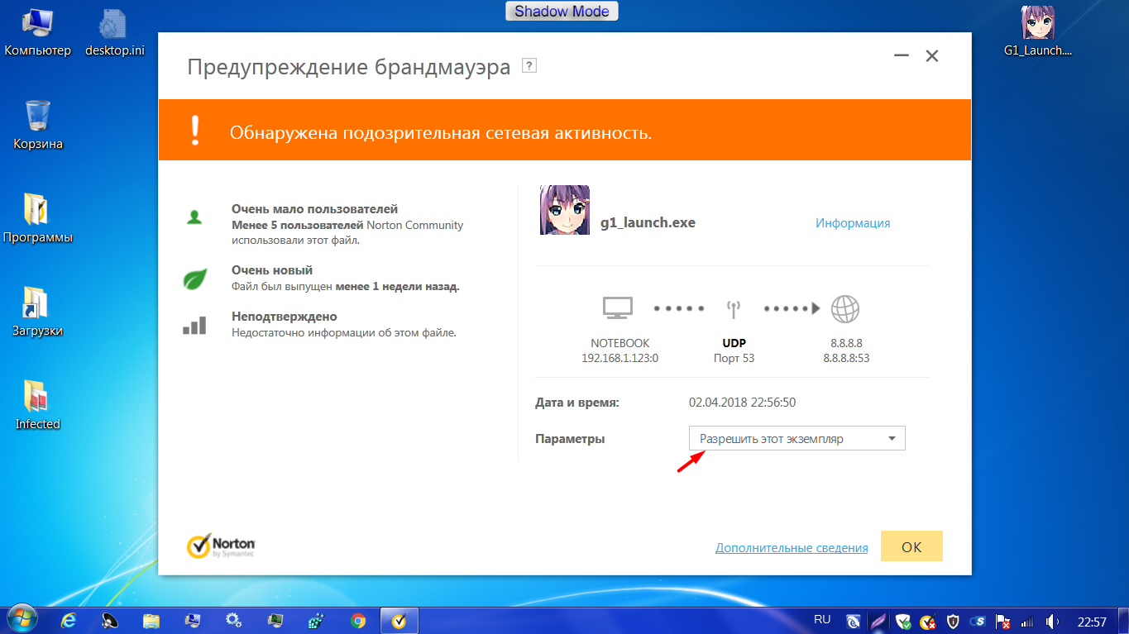Launch Internet Explorer from the taskbar

point(69,620)
